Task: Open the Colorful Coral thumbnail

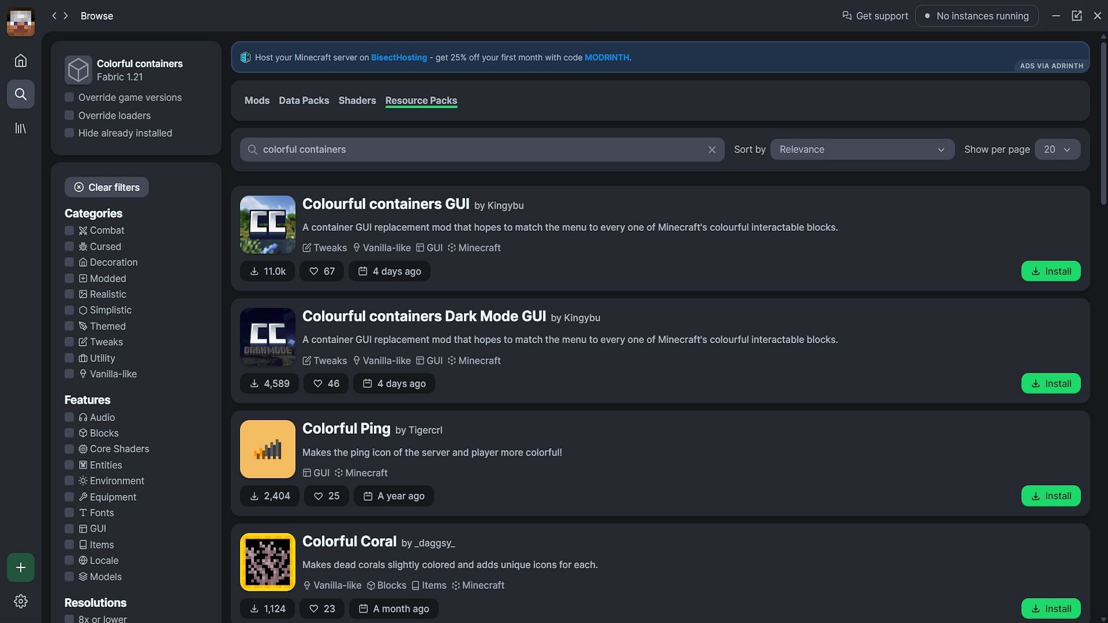Action: pos(268,562)
